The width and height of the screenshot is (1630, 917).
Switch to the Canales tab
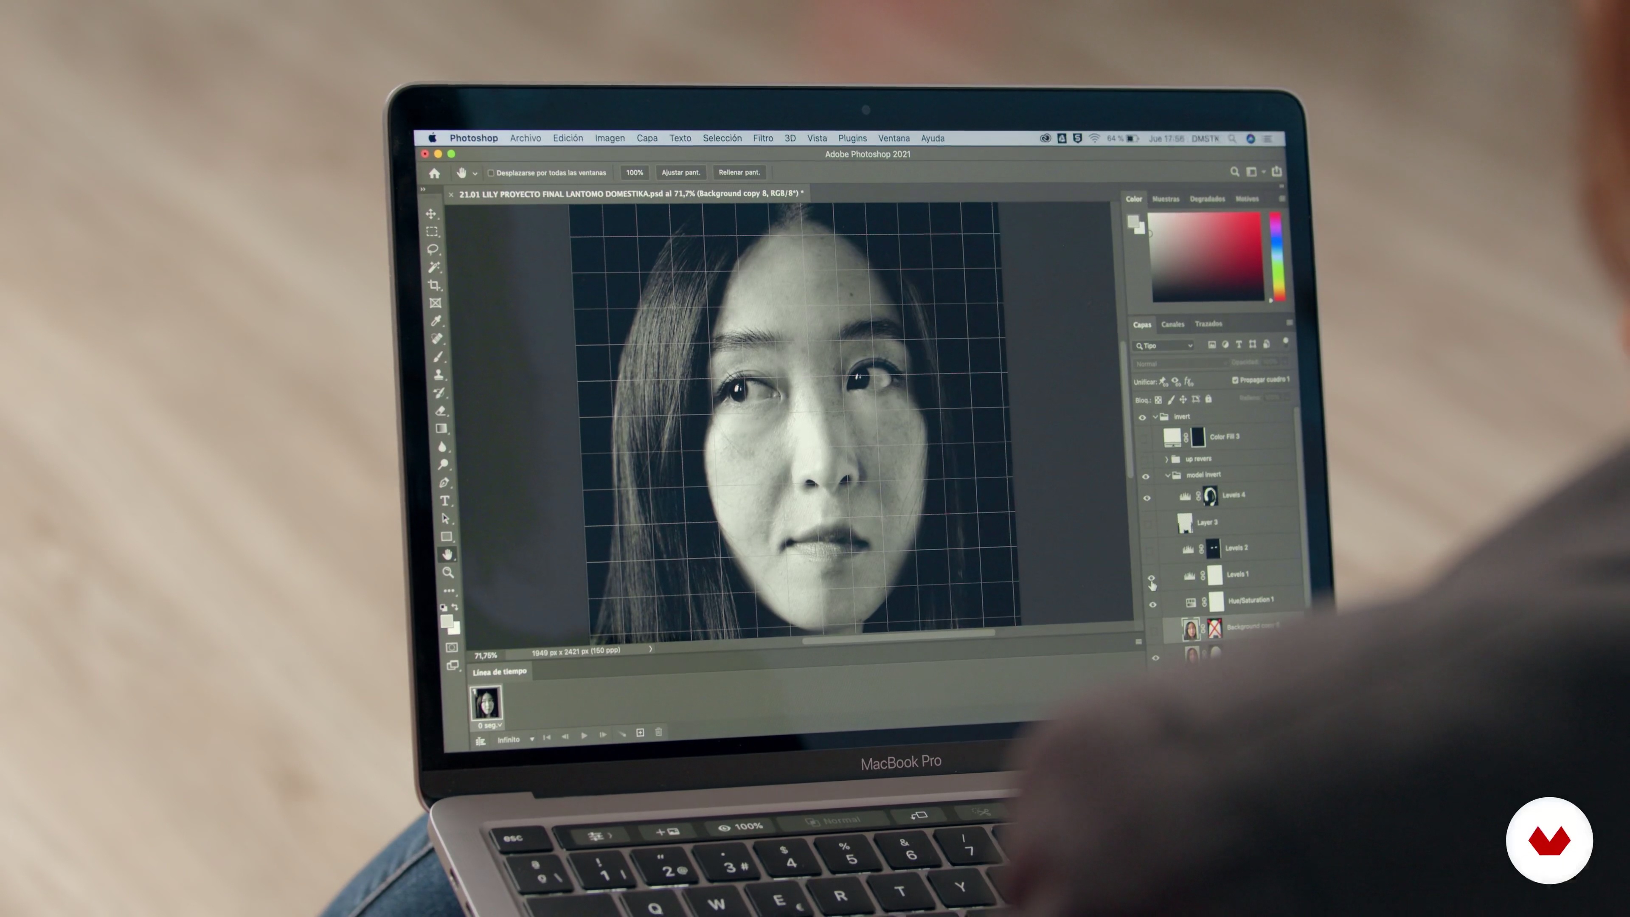click(x=1172, y=324)
